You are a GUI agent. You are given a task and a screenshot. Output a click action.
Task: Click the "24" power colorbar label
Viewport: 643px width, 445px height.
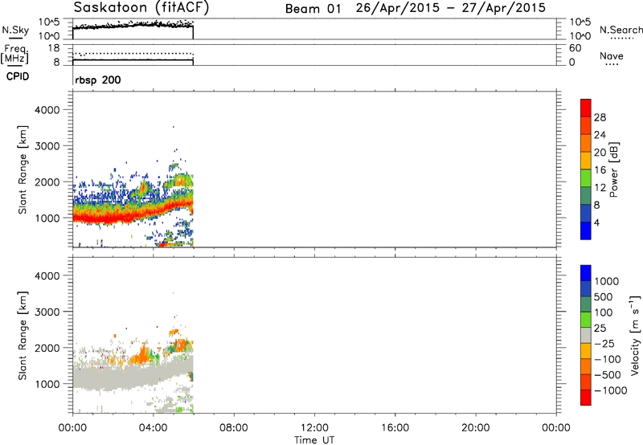(600, 135)
